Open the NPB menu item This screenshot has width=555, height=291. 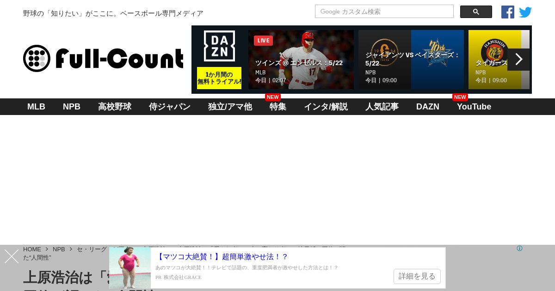[72, 107]
